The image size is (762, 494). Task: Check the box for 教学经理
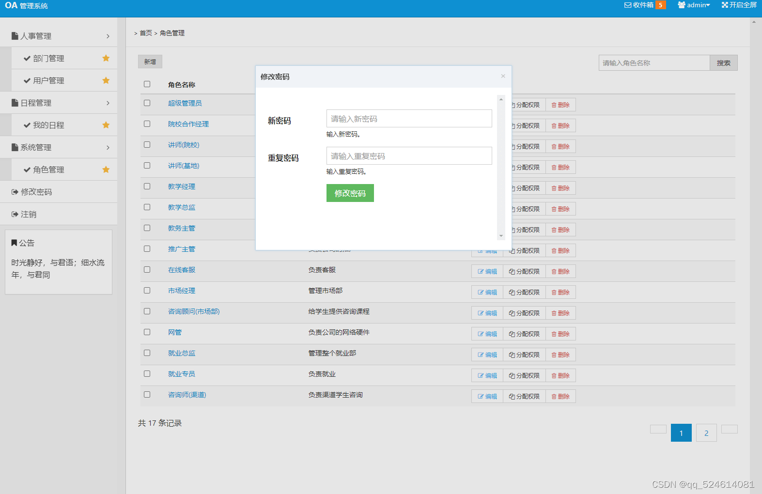(147, 186)
